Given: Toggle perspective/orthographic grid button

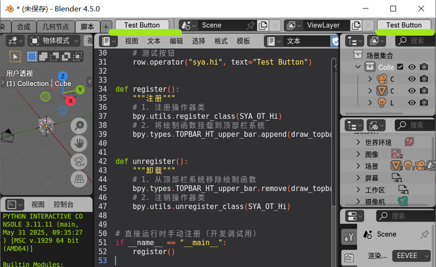Looking at the screenshot, I should [79, 179].
